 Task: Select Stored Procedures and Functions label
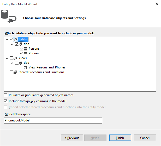[41, 72]
